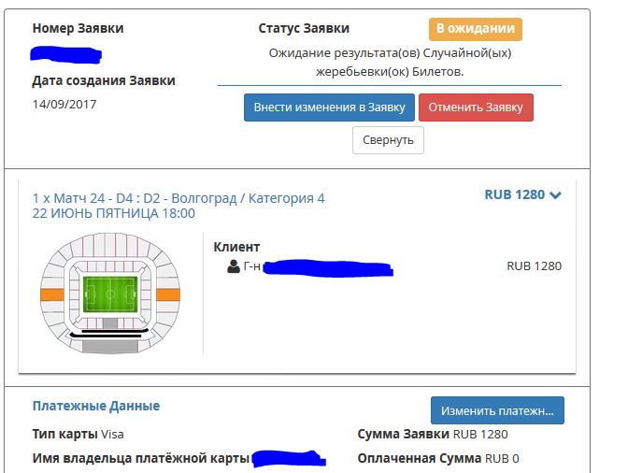Click the application date 14/09/2017
Viewport: 628px width, 473px height.
coord(64,104)
